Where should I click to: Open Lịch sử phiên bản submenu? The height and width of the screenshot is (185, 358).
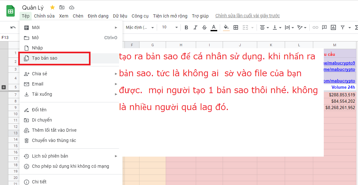coord(71,156)
